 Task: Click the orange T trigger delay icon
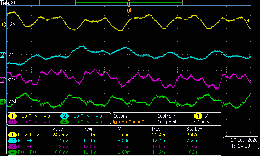coord(115,122)
